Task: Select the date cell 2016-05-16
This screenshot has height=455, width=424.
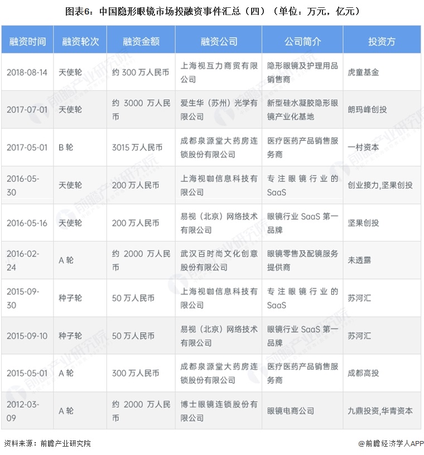Action: [x=27, y=223]
